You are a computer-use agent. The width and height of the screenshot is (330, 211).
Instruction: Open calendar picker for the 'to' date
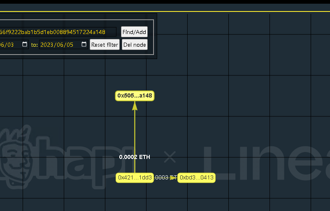pos(84,44)
